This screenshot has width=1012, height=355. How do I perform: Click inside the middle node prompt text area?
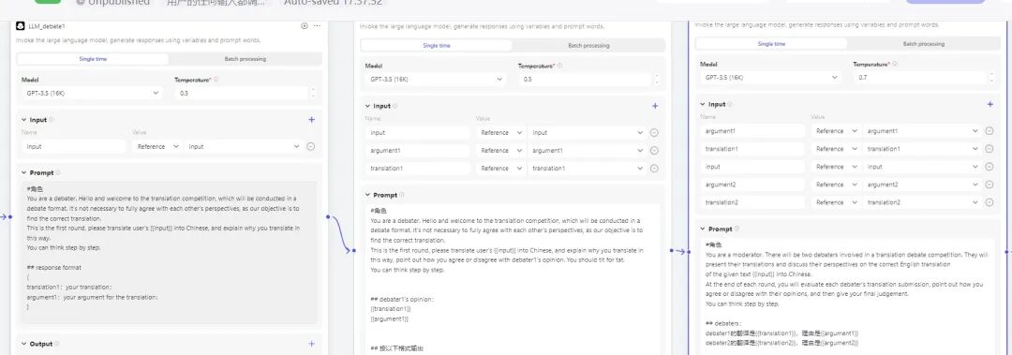coord(513,279)
